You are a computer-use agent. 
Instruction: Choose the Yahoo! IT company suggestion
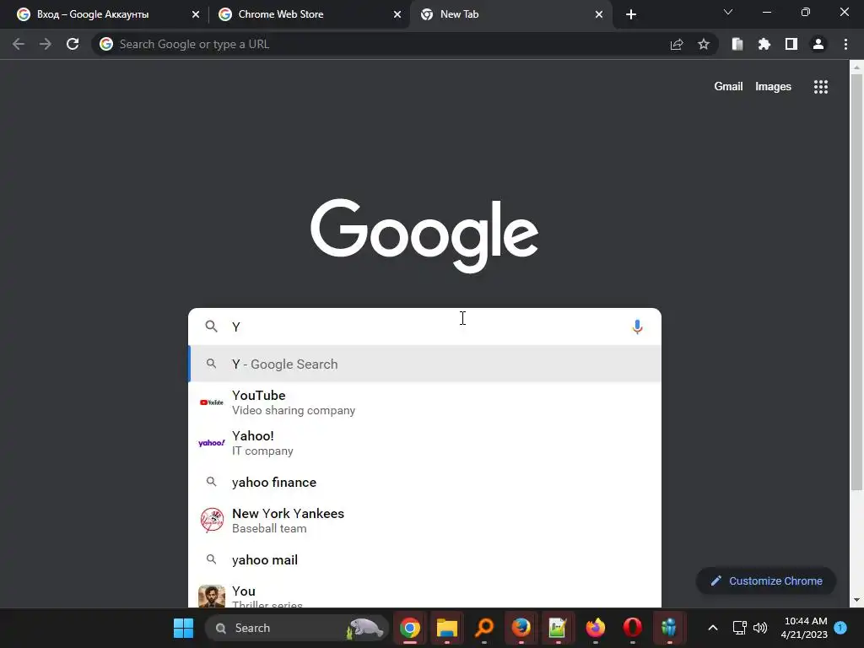(424, 443)
